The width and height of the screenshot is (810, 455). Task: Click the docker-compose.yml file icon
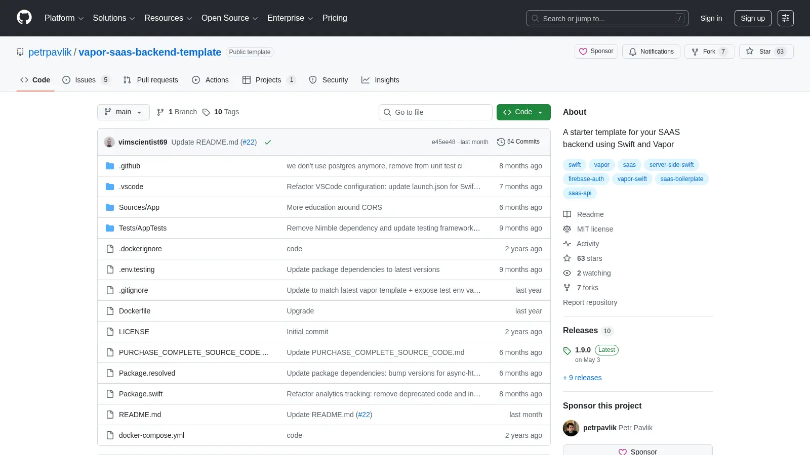point(110,435)
